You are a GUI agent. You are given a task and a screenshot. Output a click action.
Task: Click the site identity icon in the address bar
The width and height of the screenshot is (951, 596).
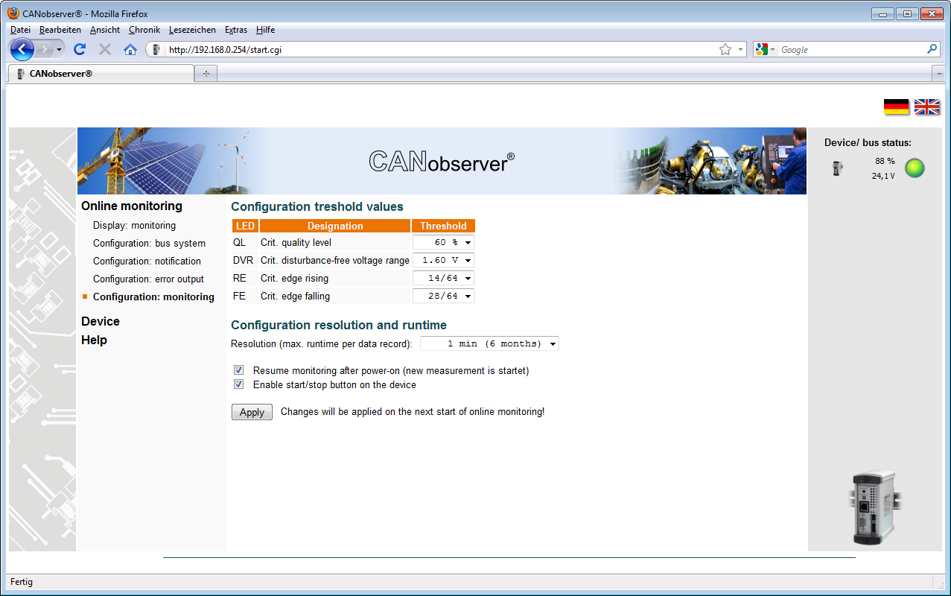pyautogui.click(x=156, y=50)
